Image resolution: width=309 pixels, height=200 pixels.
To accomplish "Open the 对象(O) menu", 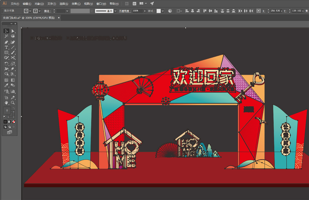I will tap(39, 4).
